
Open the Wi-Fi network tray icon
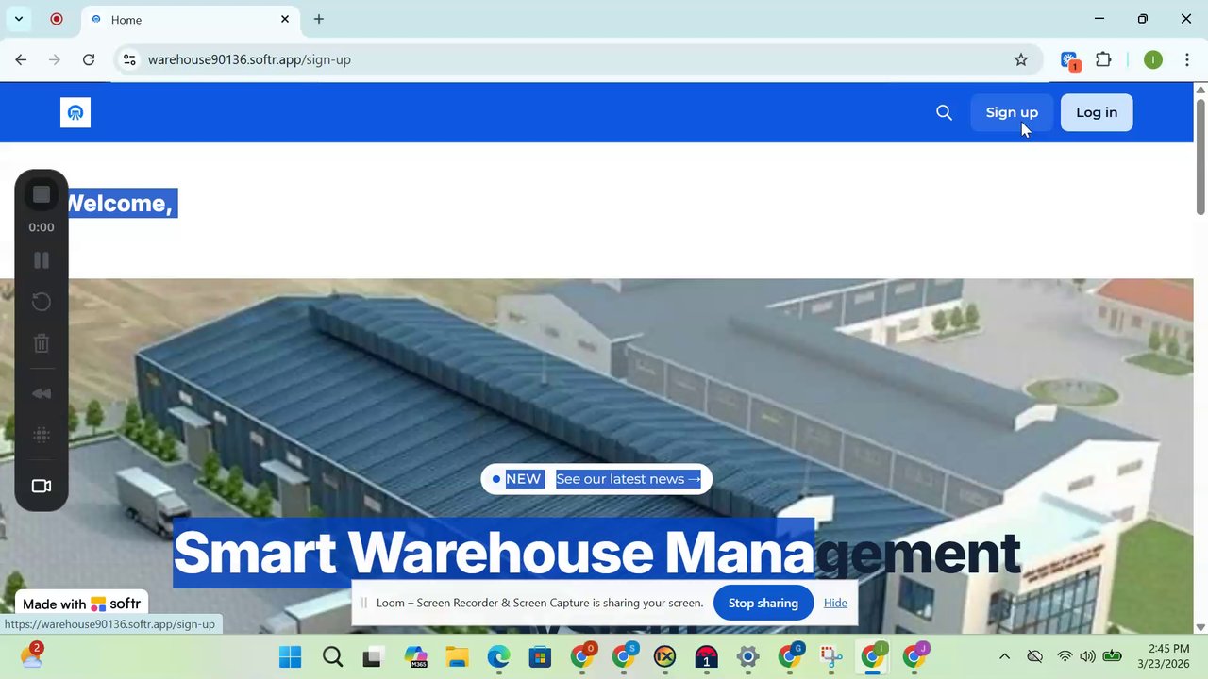1065,656
